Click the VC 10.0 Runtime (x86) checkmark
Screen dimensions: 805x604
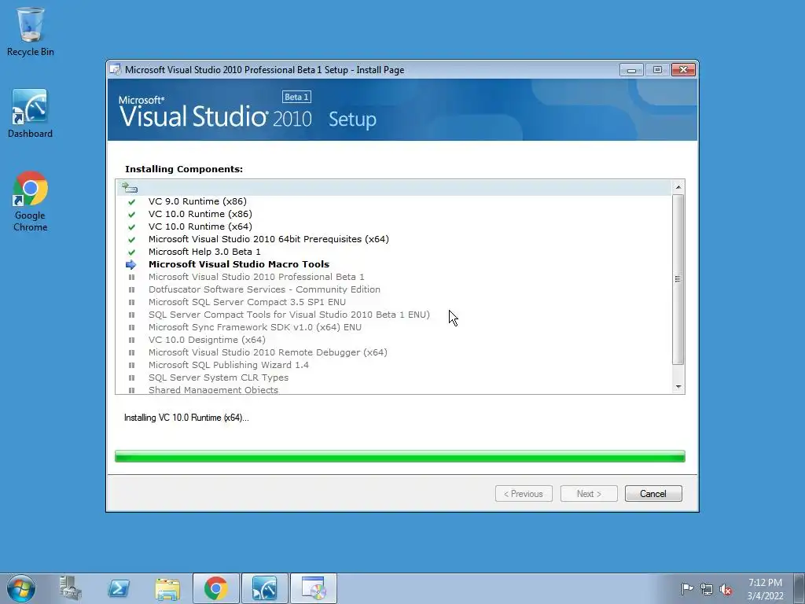click(131, 214)
